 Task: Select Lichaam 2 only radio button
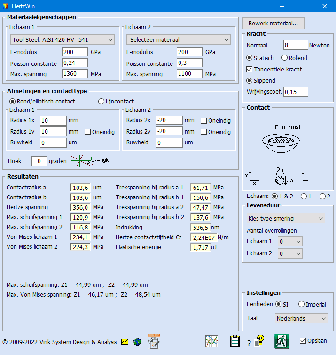(322, 196)
